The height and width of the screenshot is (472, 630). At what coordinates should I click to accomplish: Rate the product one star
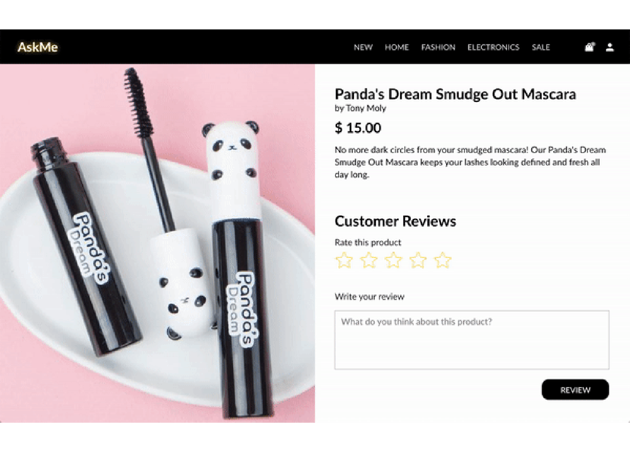[344, 260]
